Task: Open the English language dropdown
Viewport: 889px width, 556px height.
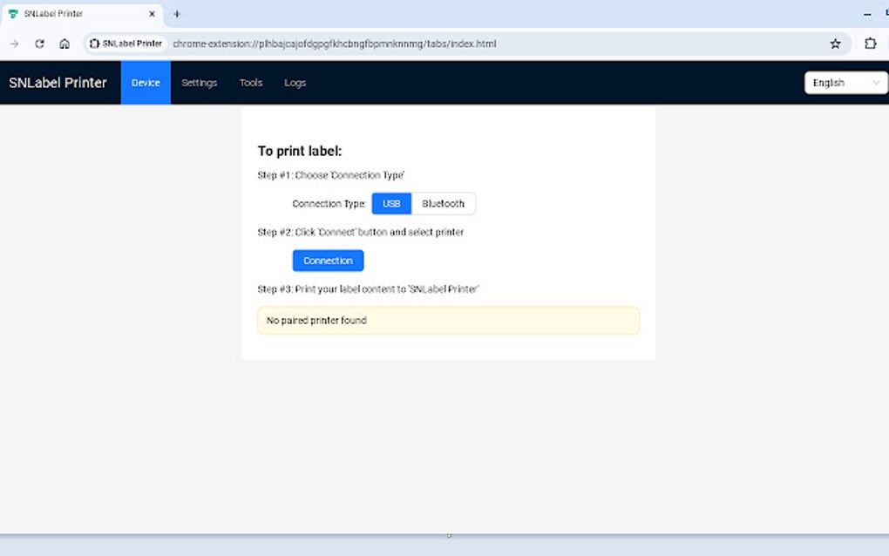Action: coord(845,82)
